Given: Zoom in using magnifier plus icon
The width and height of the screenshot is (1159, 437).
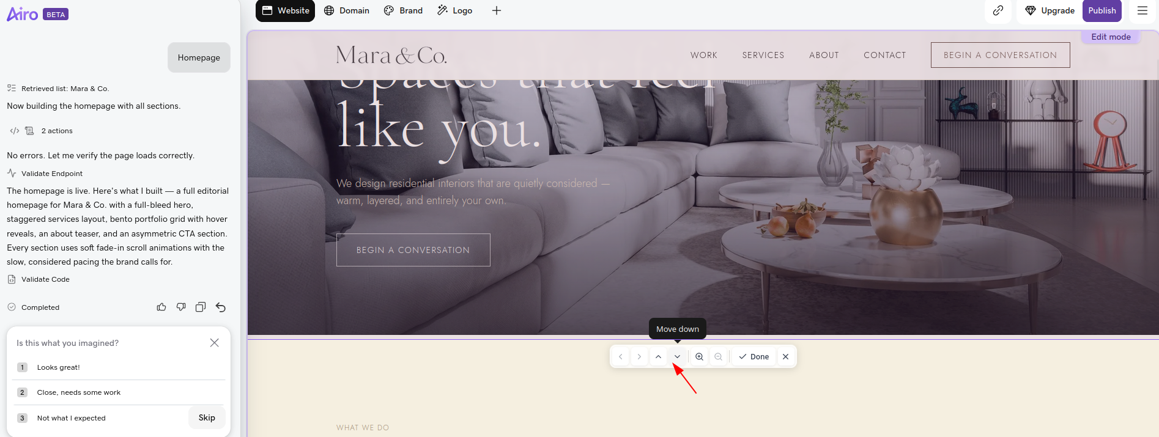Looking at the screenshot, I should (699, 357).
